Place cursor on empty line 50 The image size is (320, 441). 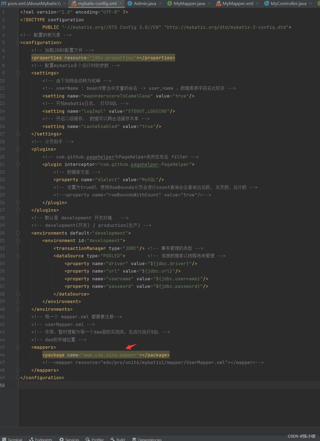[169, 385]
